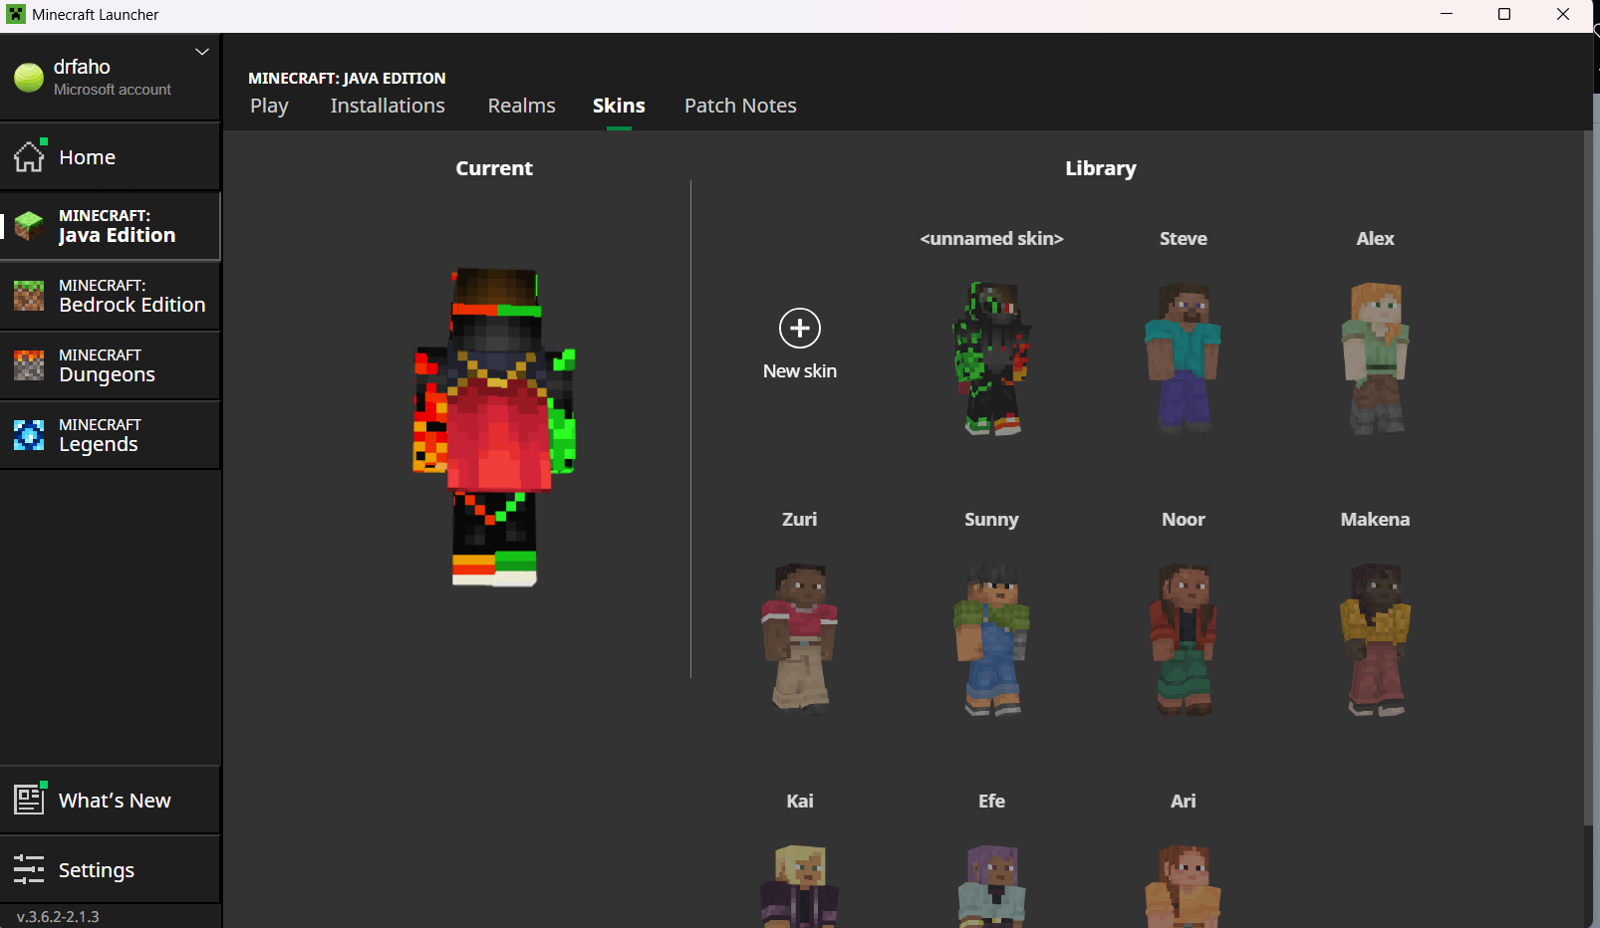1600x928 pixels.
Task: Click the Minecraft Launcher title bar icon
Action: coord(16,14)
